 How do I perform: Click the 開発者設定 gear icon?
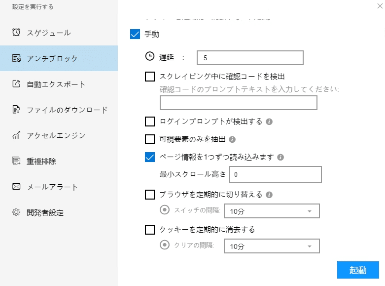coord(16,212)
